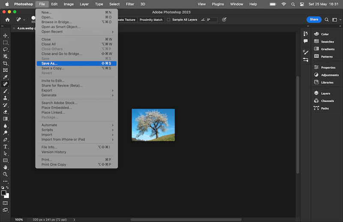Image resolution: width=343 pixels, height=222 pixels.
Task: Switch to the 4.sm.webp document tab
Action: point(25,28)
